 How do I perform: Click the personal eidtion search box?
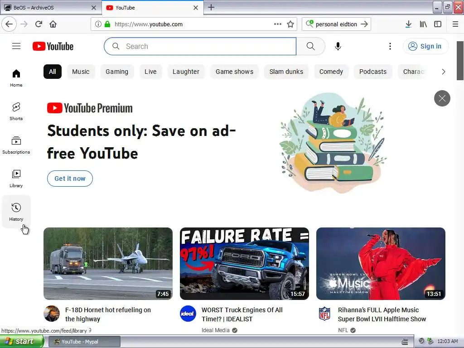336,24
